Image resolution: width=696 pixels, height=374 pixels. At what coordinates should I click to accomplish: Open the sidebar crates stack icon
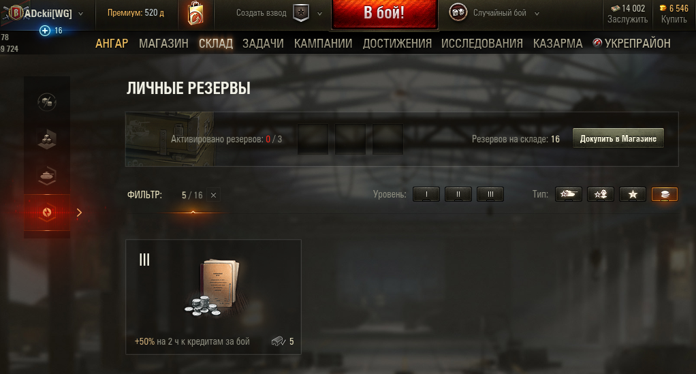pyautogui.click(x=46, y=139)
